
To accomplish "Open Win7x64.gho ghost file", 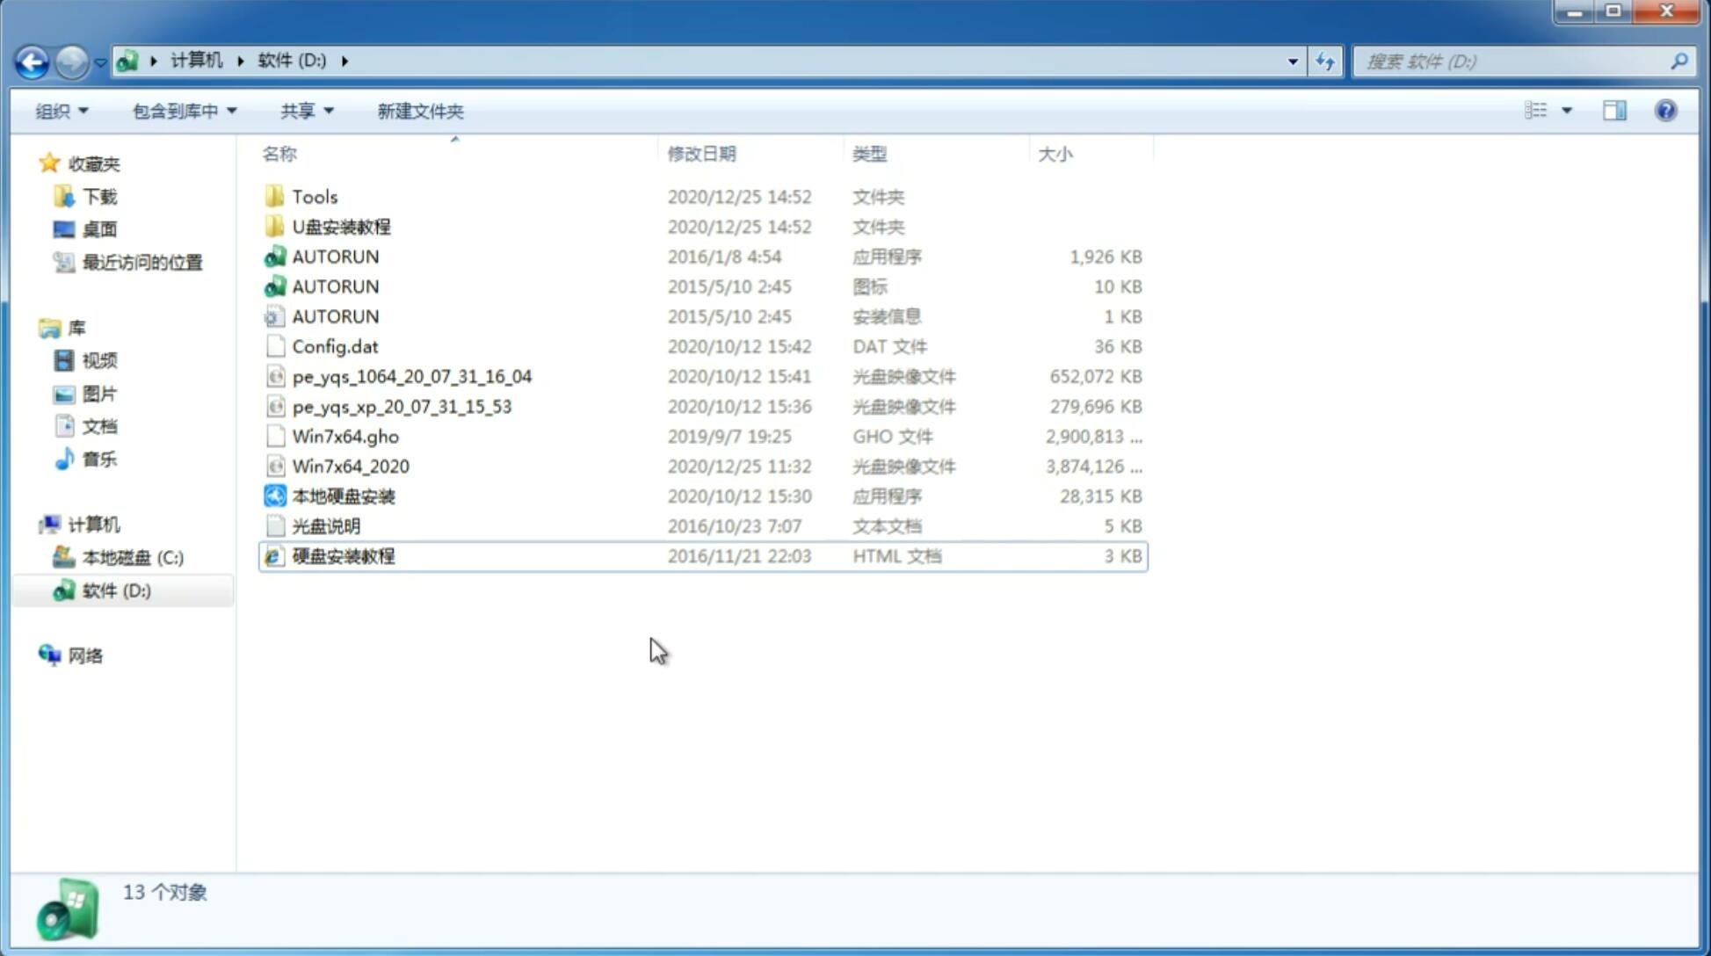I will (344, 436).
